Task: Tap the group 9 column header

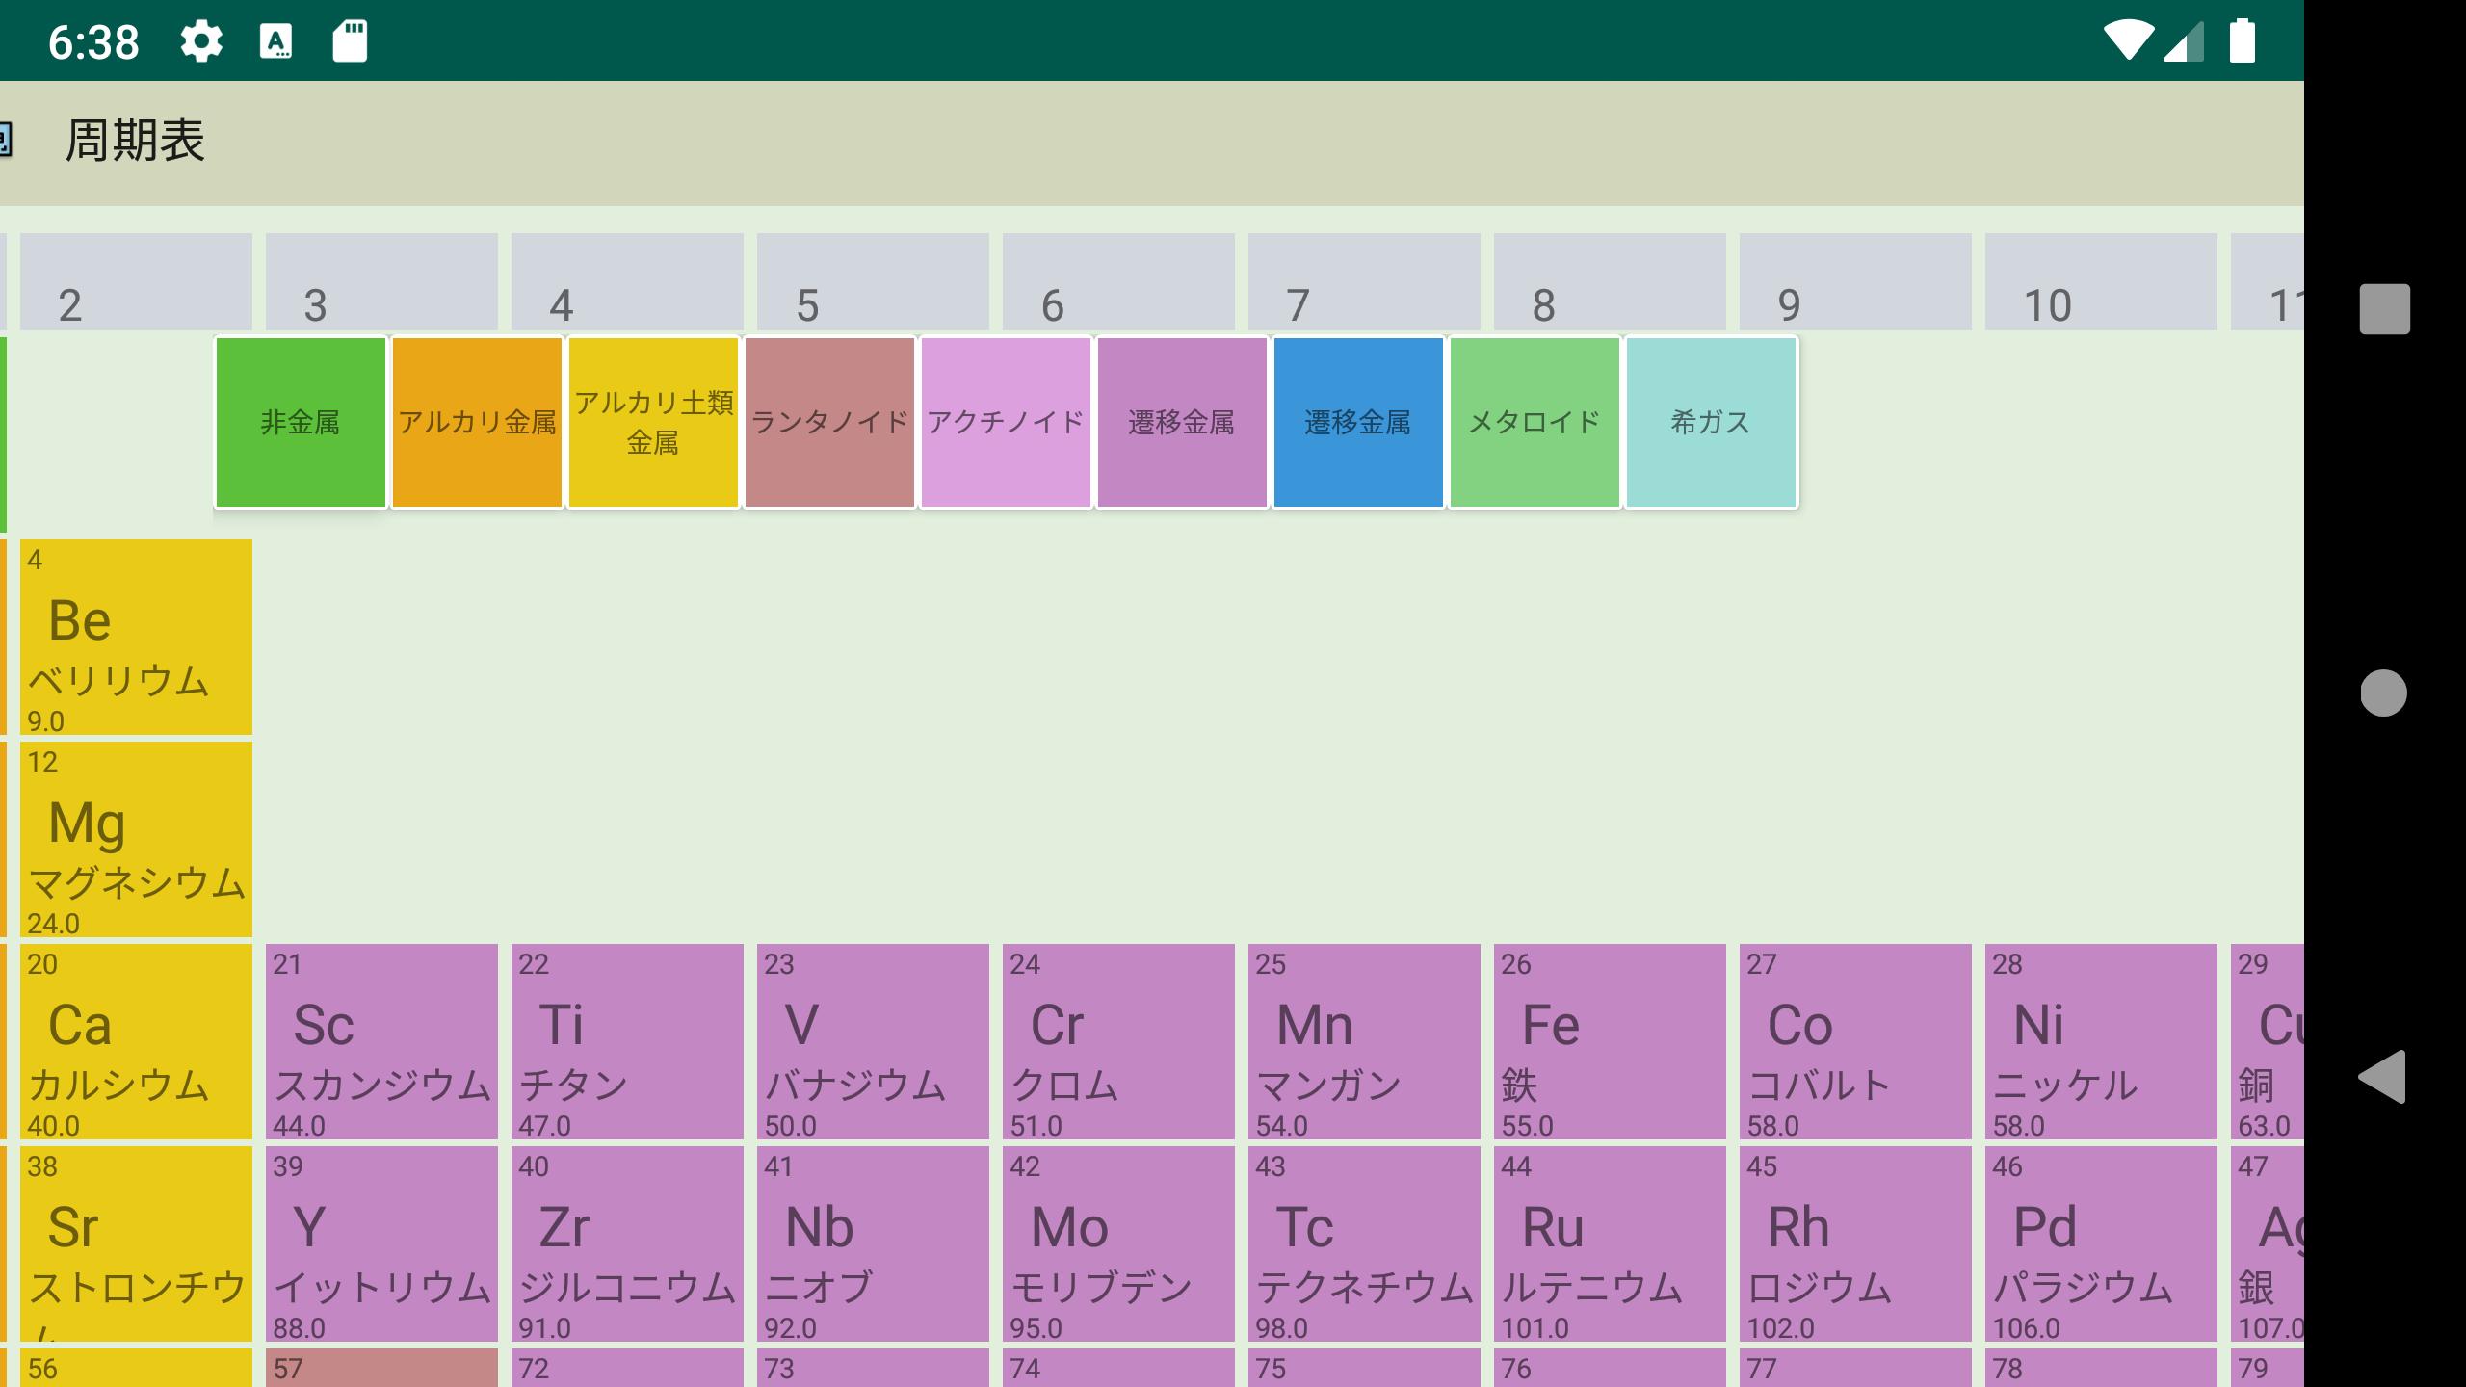Action: [1855, 281]
